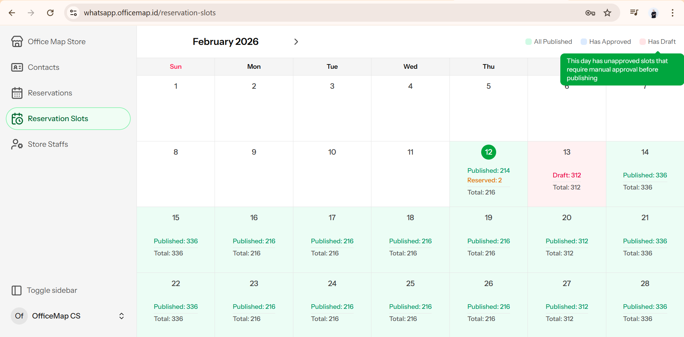
Task: Click the green All Published color dot
Action: pyautogui.click(x=528, y=41)
